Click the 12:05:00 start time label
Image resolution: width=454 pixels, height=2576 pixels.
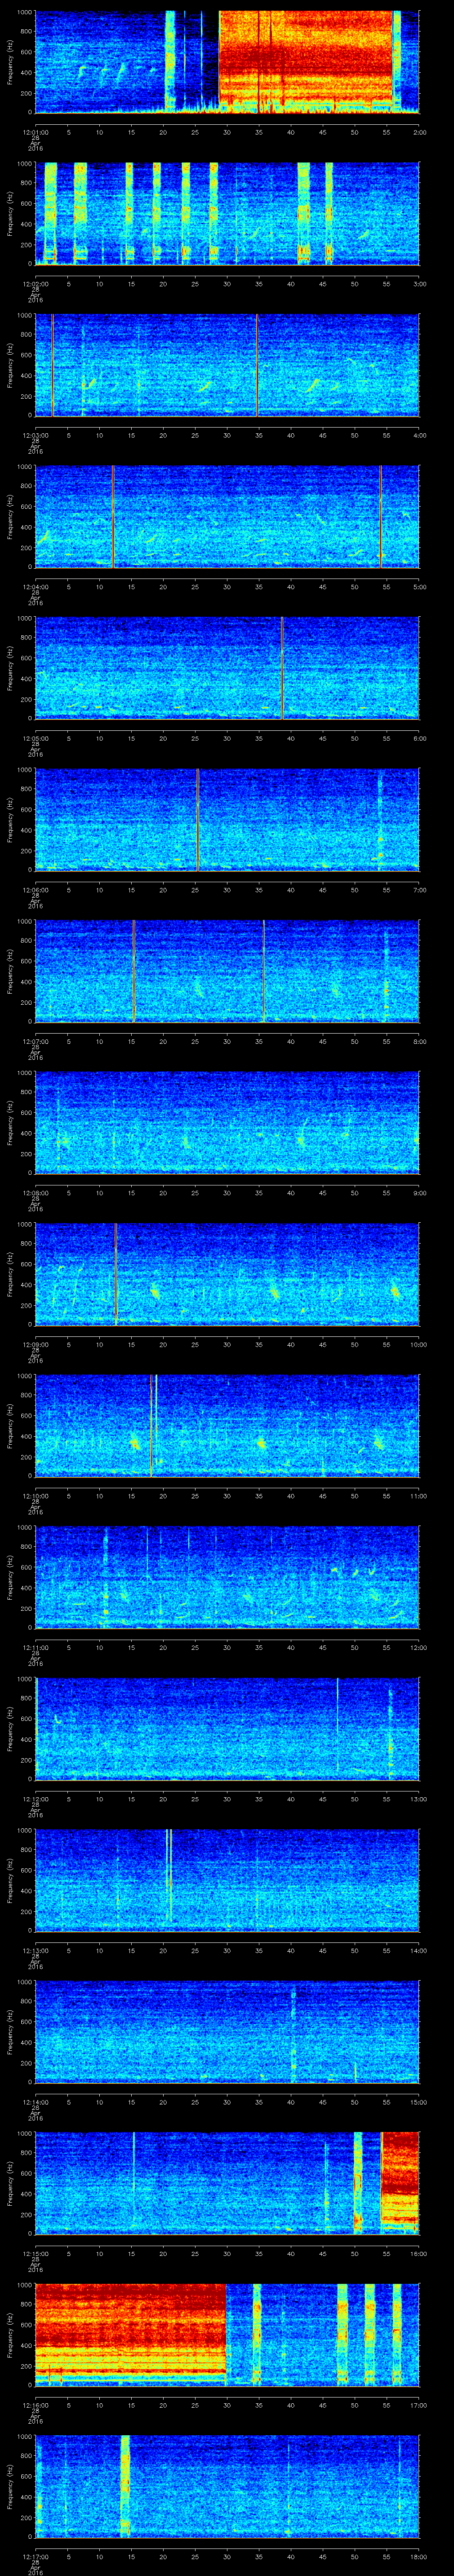35,738
